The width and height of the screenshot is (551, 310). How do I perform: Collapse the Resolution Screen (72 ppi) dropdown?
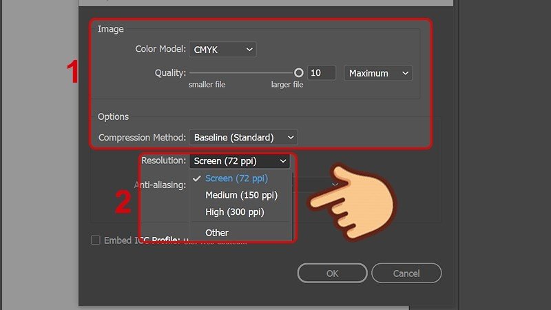coord(240,161)
